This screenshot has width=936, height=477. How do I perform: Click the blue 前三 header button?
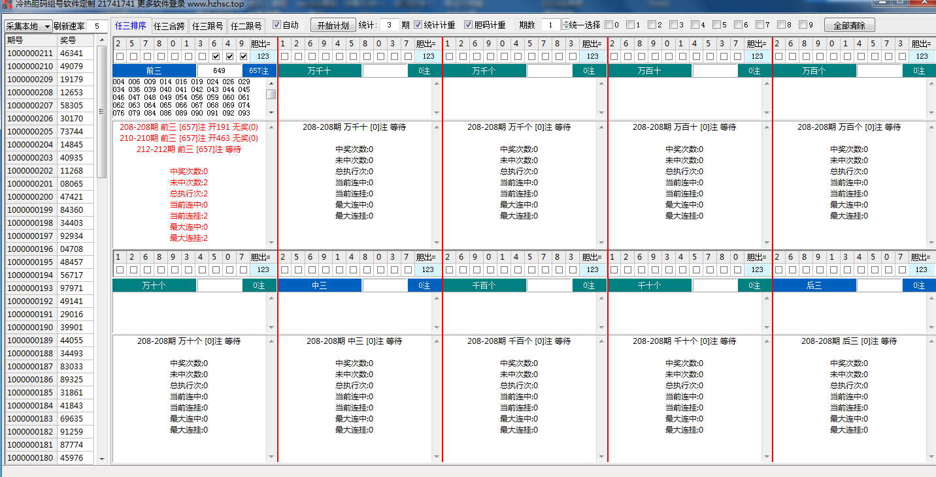(x=154, y=70)
